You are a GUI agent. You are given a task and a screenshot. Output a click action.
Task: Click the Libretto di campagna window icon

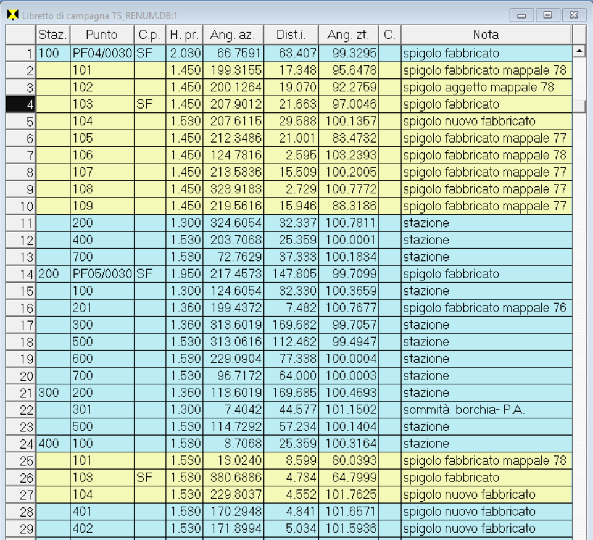[12, 15]
